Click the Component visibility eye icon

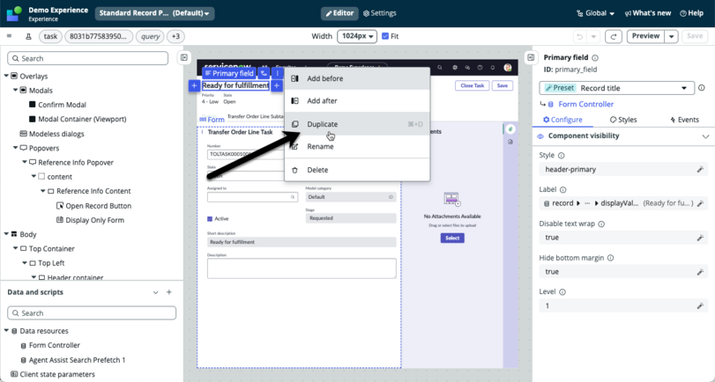[540, 136]
